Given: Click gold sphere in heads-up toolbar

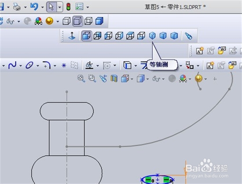Looking at the screenshot, I should pyautogui.click(x=198, y=78).
